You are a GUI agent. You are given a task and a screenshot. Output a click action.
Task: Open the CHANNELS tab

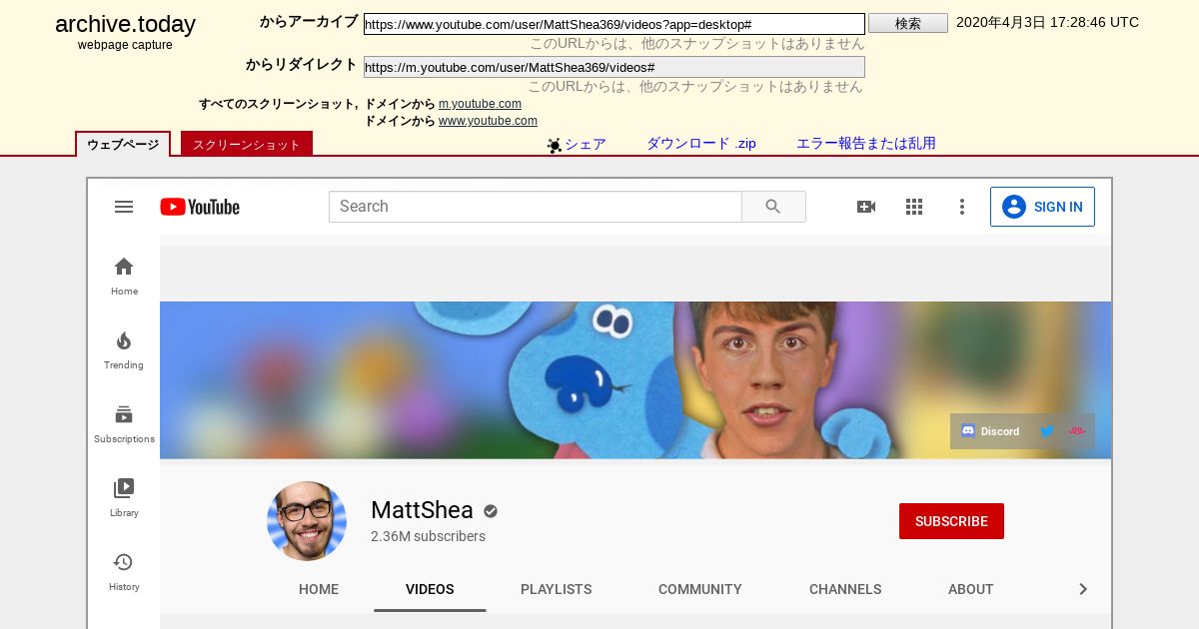[x=845, y=589]
